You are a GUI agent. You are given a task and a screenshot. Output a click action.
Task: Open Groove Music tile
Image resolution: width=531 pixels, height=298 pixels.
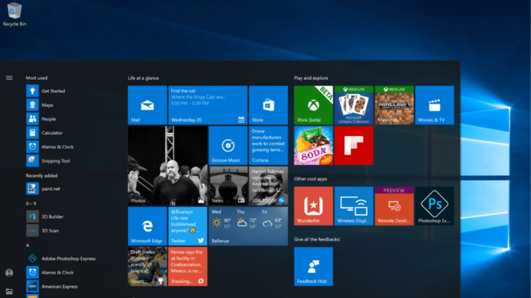pyautogui.click(x=228, y=145)
